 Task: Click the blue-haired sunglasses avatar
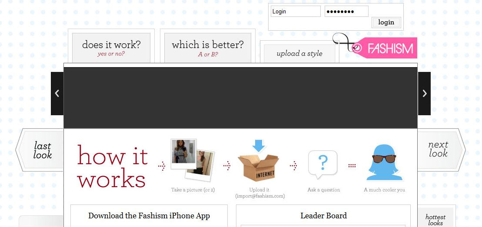[x=384, y=162]
